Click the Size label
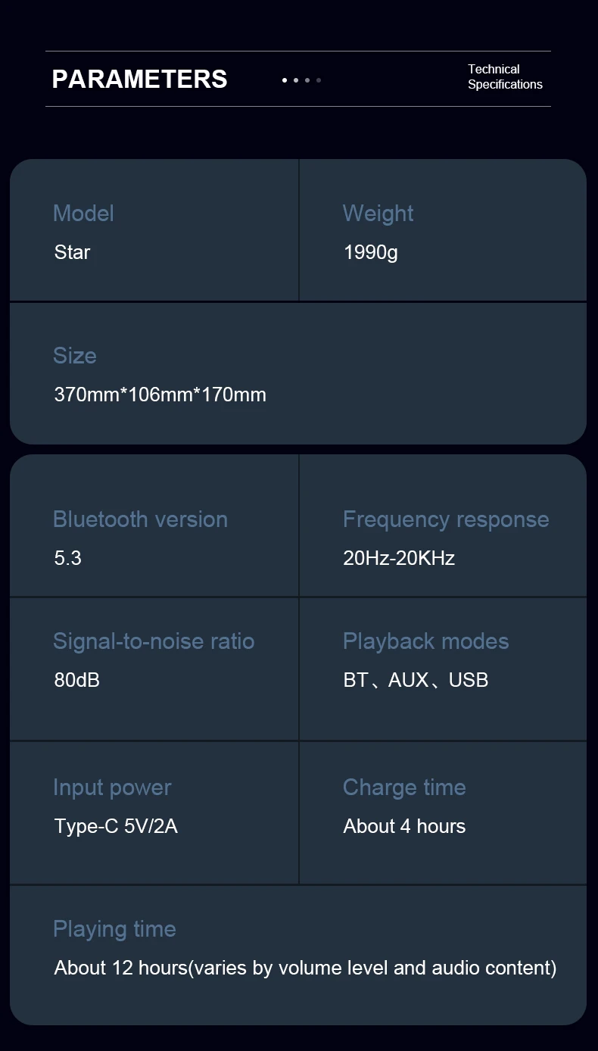598x1051 pixels. click(74, 356)
